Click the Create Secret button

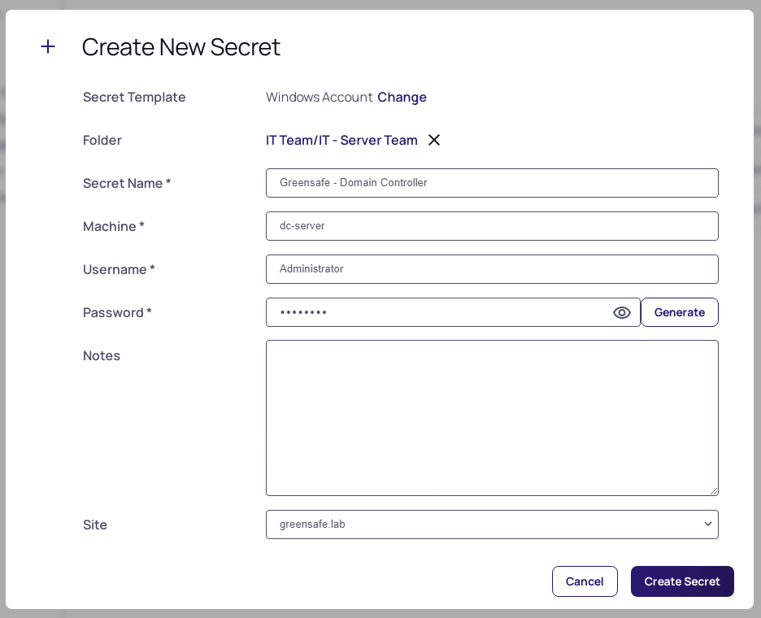pos(682,581)
